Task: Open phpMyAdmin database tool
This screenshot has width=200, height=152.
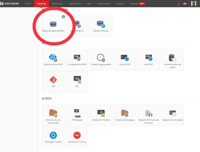Action: [x=77, y=26]
